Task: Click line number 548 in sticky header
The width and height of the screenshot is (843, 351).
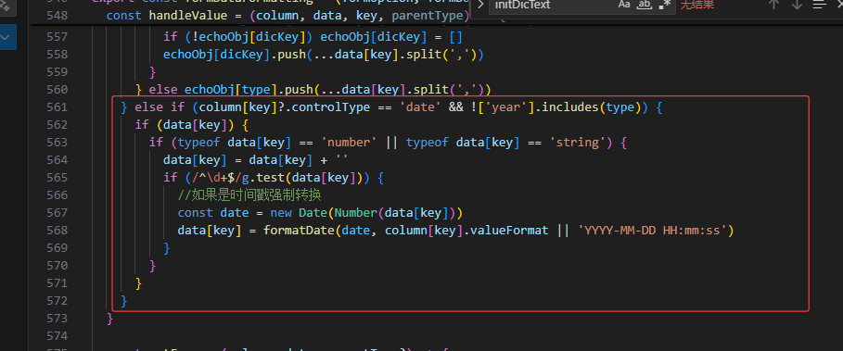Action: click(57, 15)
